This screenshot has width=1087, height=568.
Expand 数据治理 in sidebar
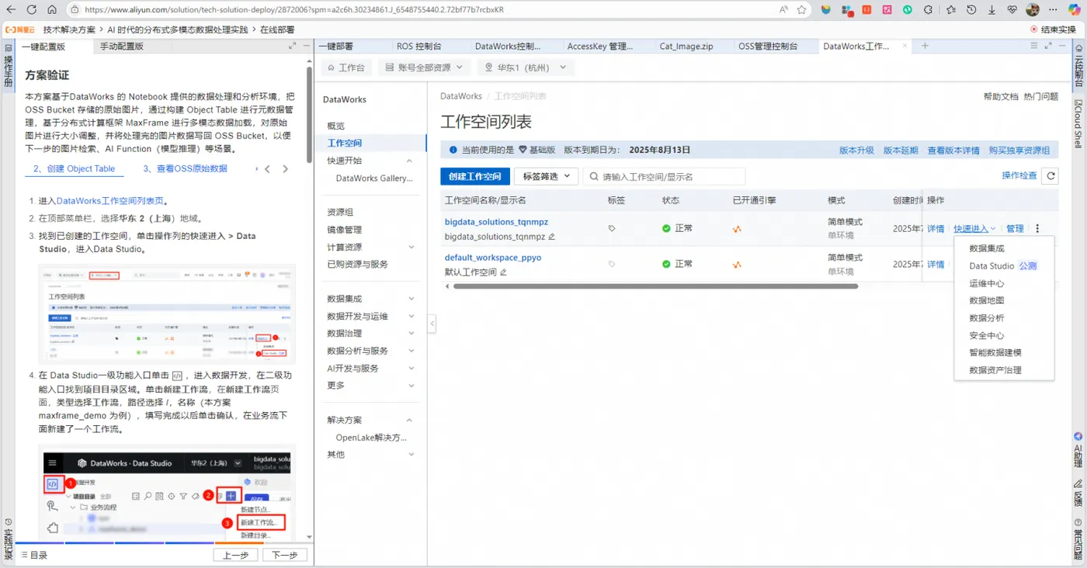[x=412, y=334]
